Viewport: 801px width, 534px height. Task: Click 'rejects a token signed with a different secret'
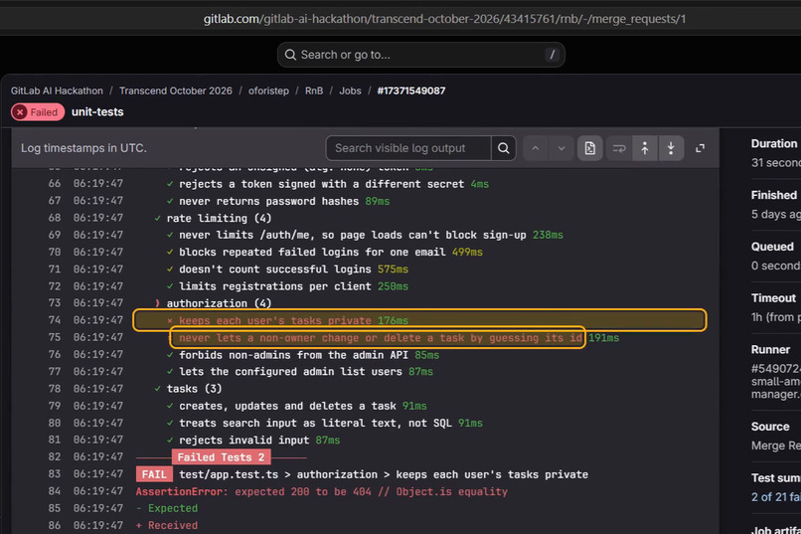pyautogui.click(x=321, y=184)
